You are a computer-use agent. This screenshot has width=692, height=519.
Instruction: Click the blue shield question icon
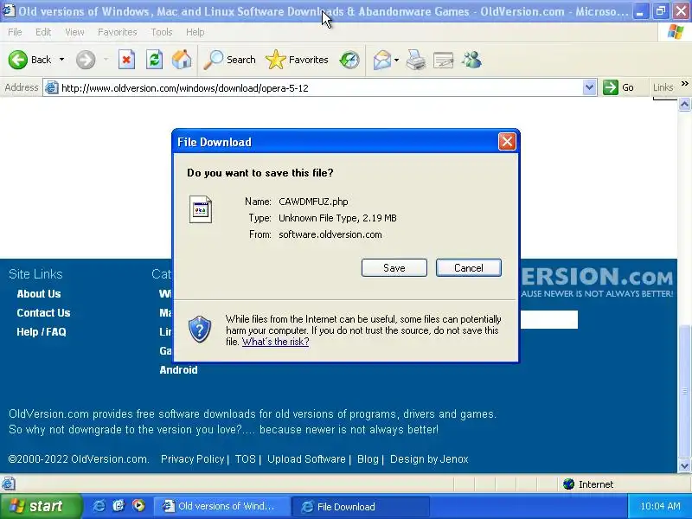click(x=200, y=330)
